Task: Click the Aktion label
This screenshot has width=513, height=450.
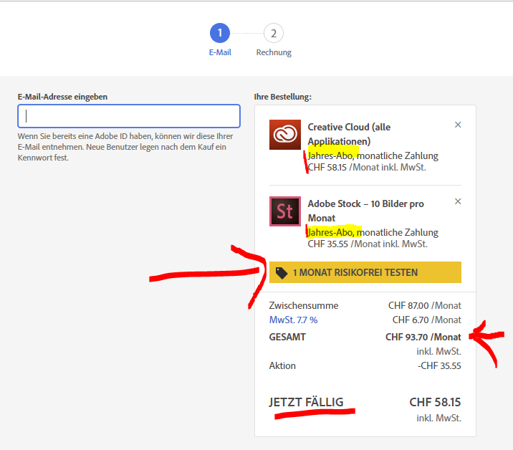Action: (x=282, y=365)
